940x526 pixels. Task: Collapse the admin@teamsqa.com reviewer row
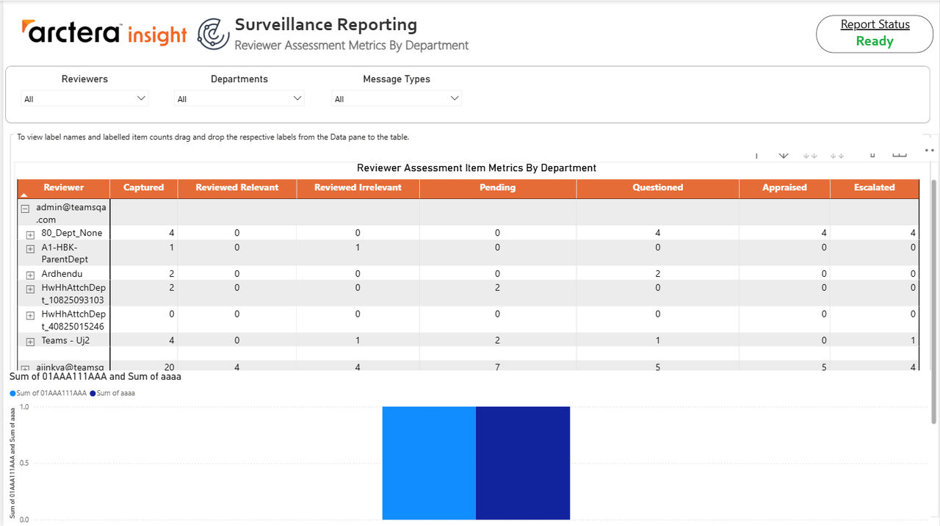(25, 209)
